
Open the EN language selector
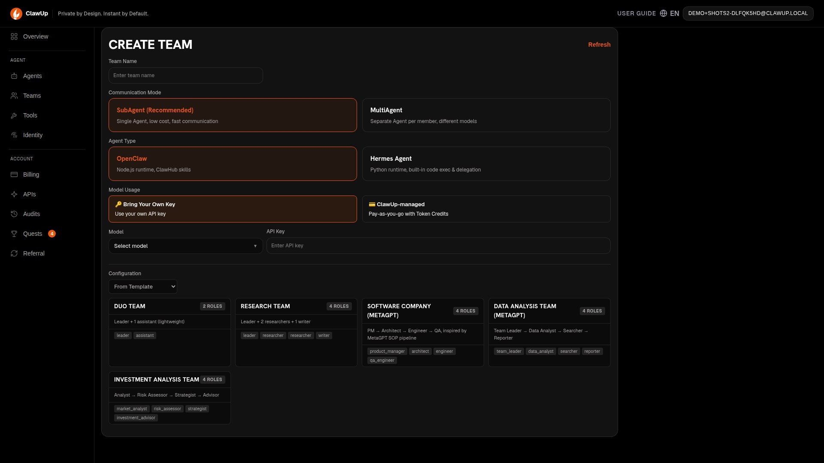[669, 13]
